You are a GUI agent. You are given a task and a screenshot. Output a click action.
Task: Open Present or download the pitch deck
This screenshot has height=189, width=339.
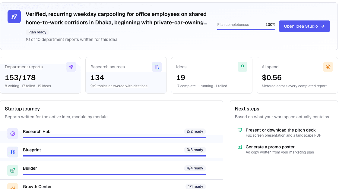pyautogui.click(x=284, y=132)
